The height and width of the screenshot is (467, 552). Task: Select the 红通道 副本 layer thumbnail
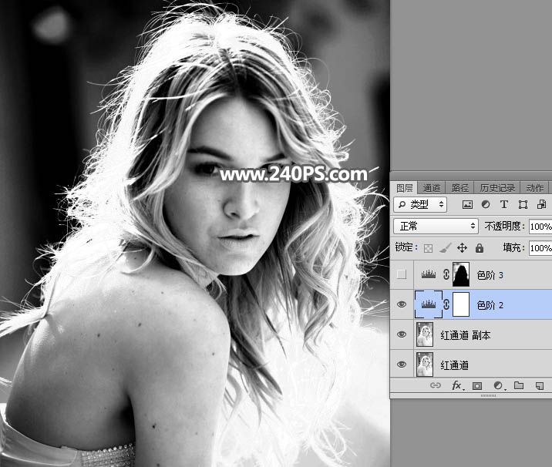pyautogui.click(x=425, y=334)
